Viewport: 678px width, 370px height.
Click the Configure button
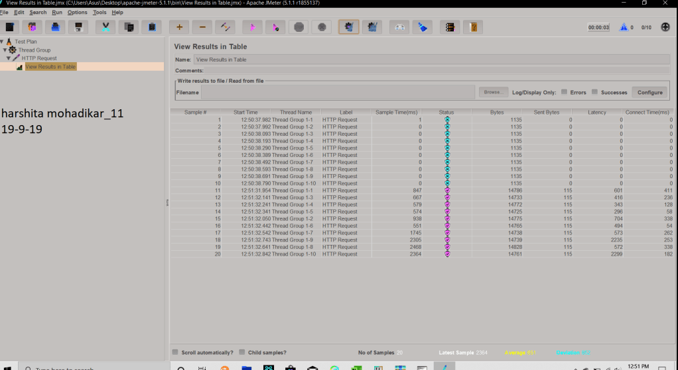(x=649, y=92)
